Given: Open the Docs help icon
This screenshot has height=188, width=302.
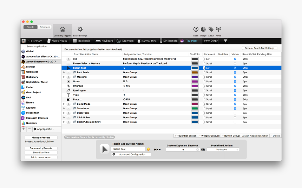Looking at the screenshot, I should (196, 29).
